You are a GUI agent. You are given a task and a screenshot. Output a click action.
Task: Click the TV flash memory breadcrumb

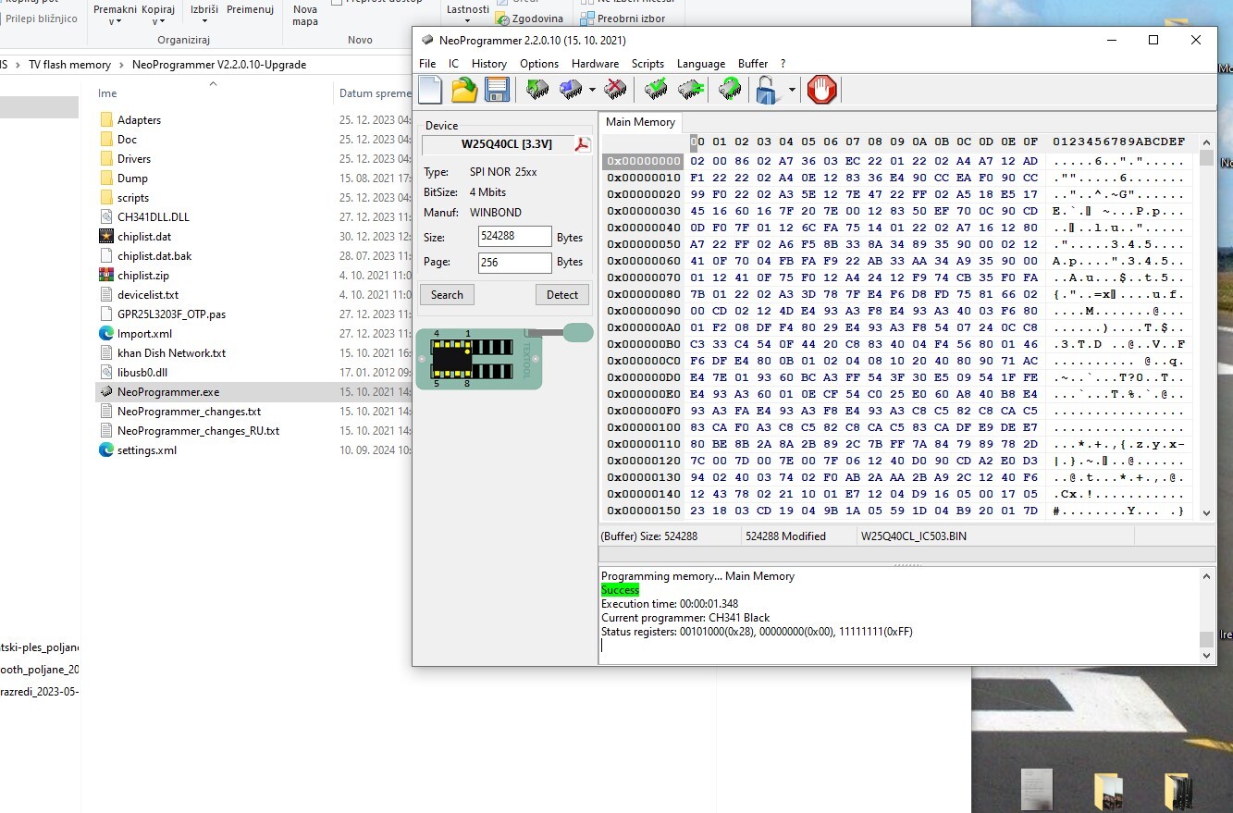[x=69, y=65]
